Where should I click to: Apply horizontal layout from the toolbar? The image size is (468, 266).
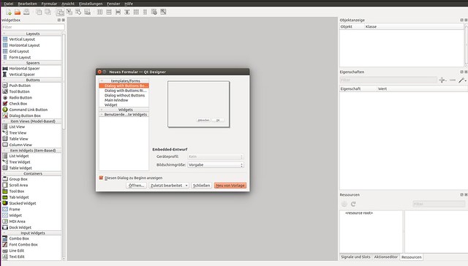click(99, 12)
